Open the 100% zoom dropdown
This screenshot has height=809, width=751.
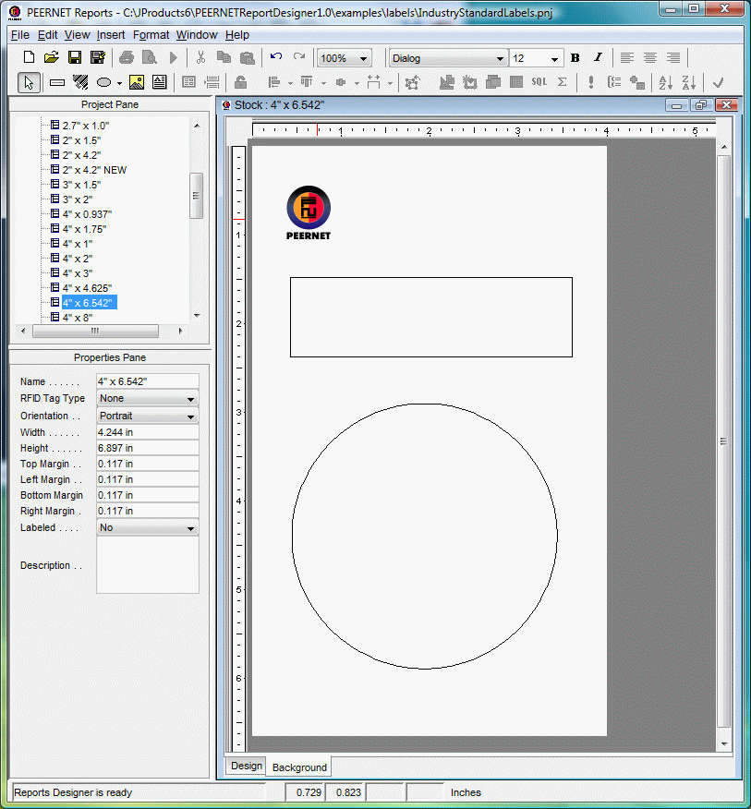(x=344, y=58)
